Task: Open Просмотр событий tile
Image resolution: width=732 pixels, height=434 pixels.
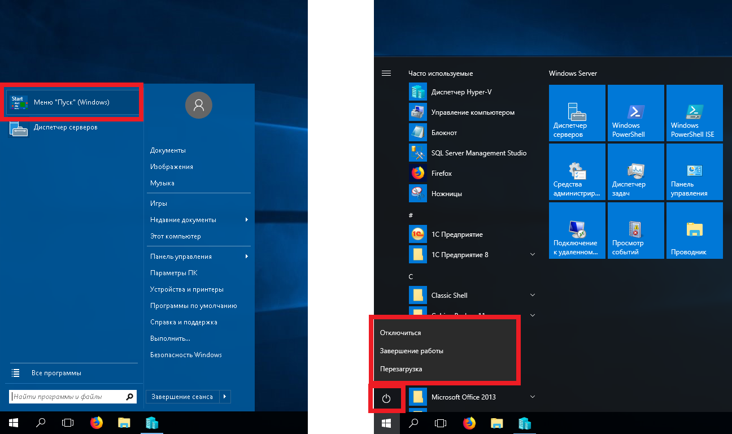Action: [636, 231]
